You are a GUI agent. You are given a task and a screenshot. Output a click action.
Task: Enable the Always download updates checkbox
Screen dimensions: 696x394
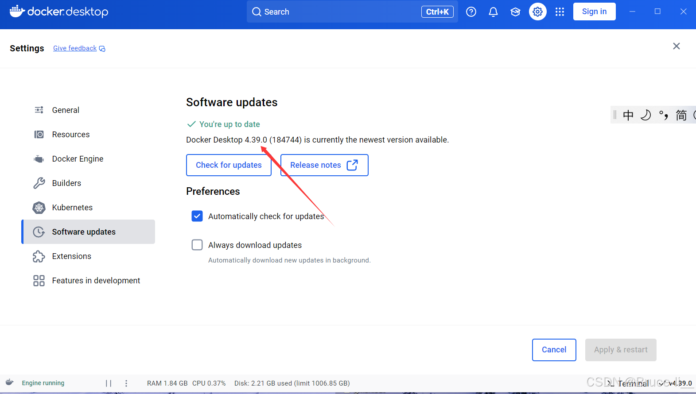pyautogui.click(x=197, y=245)
